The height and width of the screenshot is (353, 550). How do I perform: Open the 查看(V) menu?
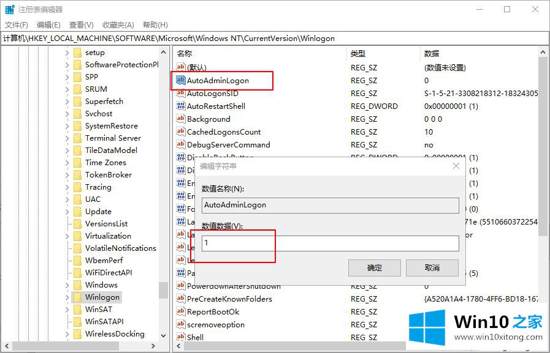[82, 25]
